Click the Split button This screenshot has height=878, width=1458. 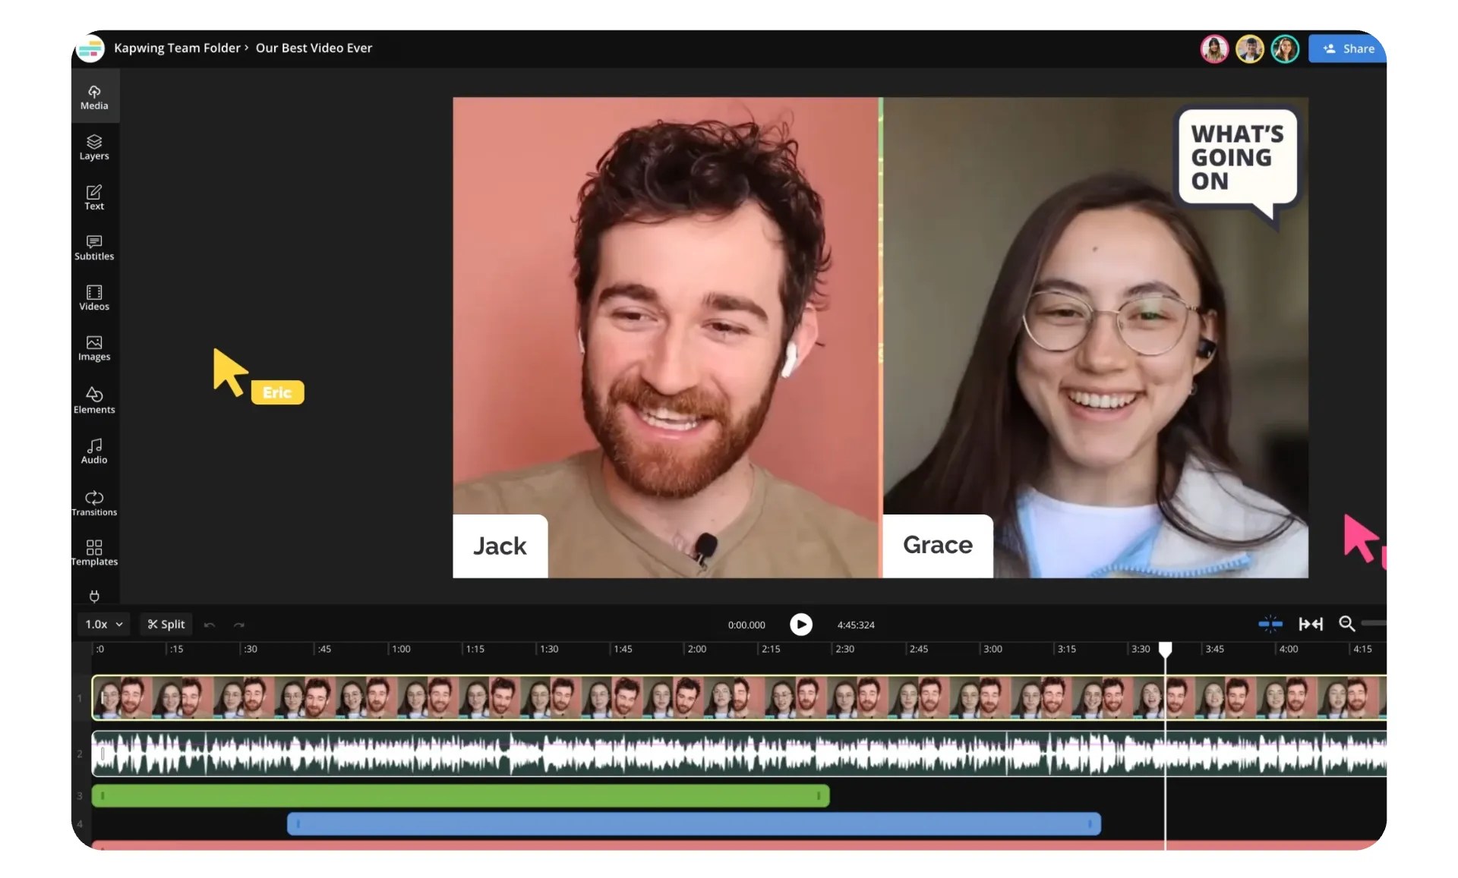click(x=166, y=624)
